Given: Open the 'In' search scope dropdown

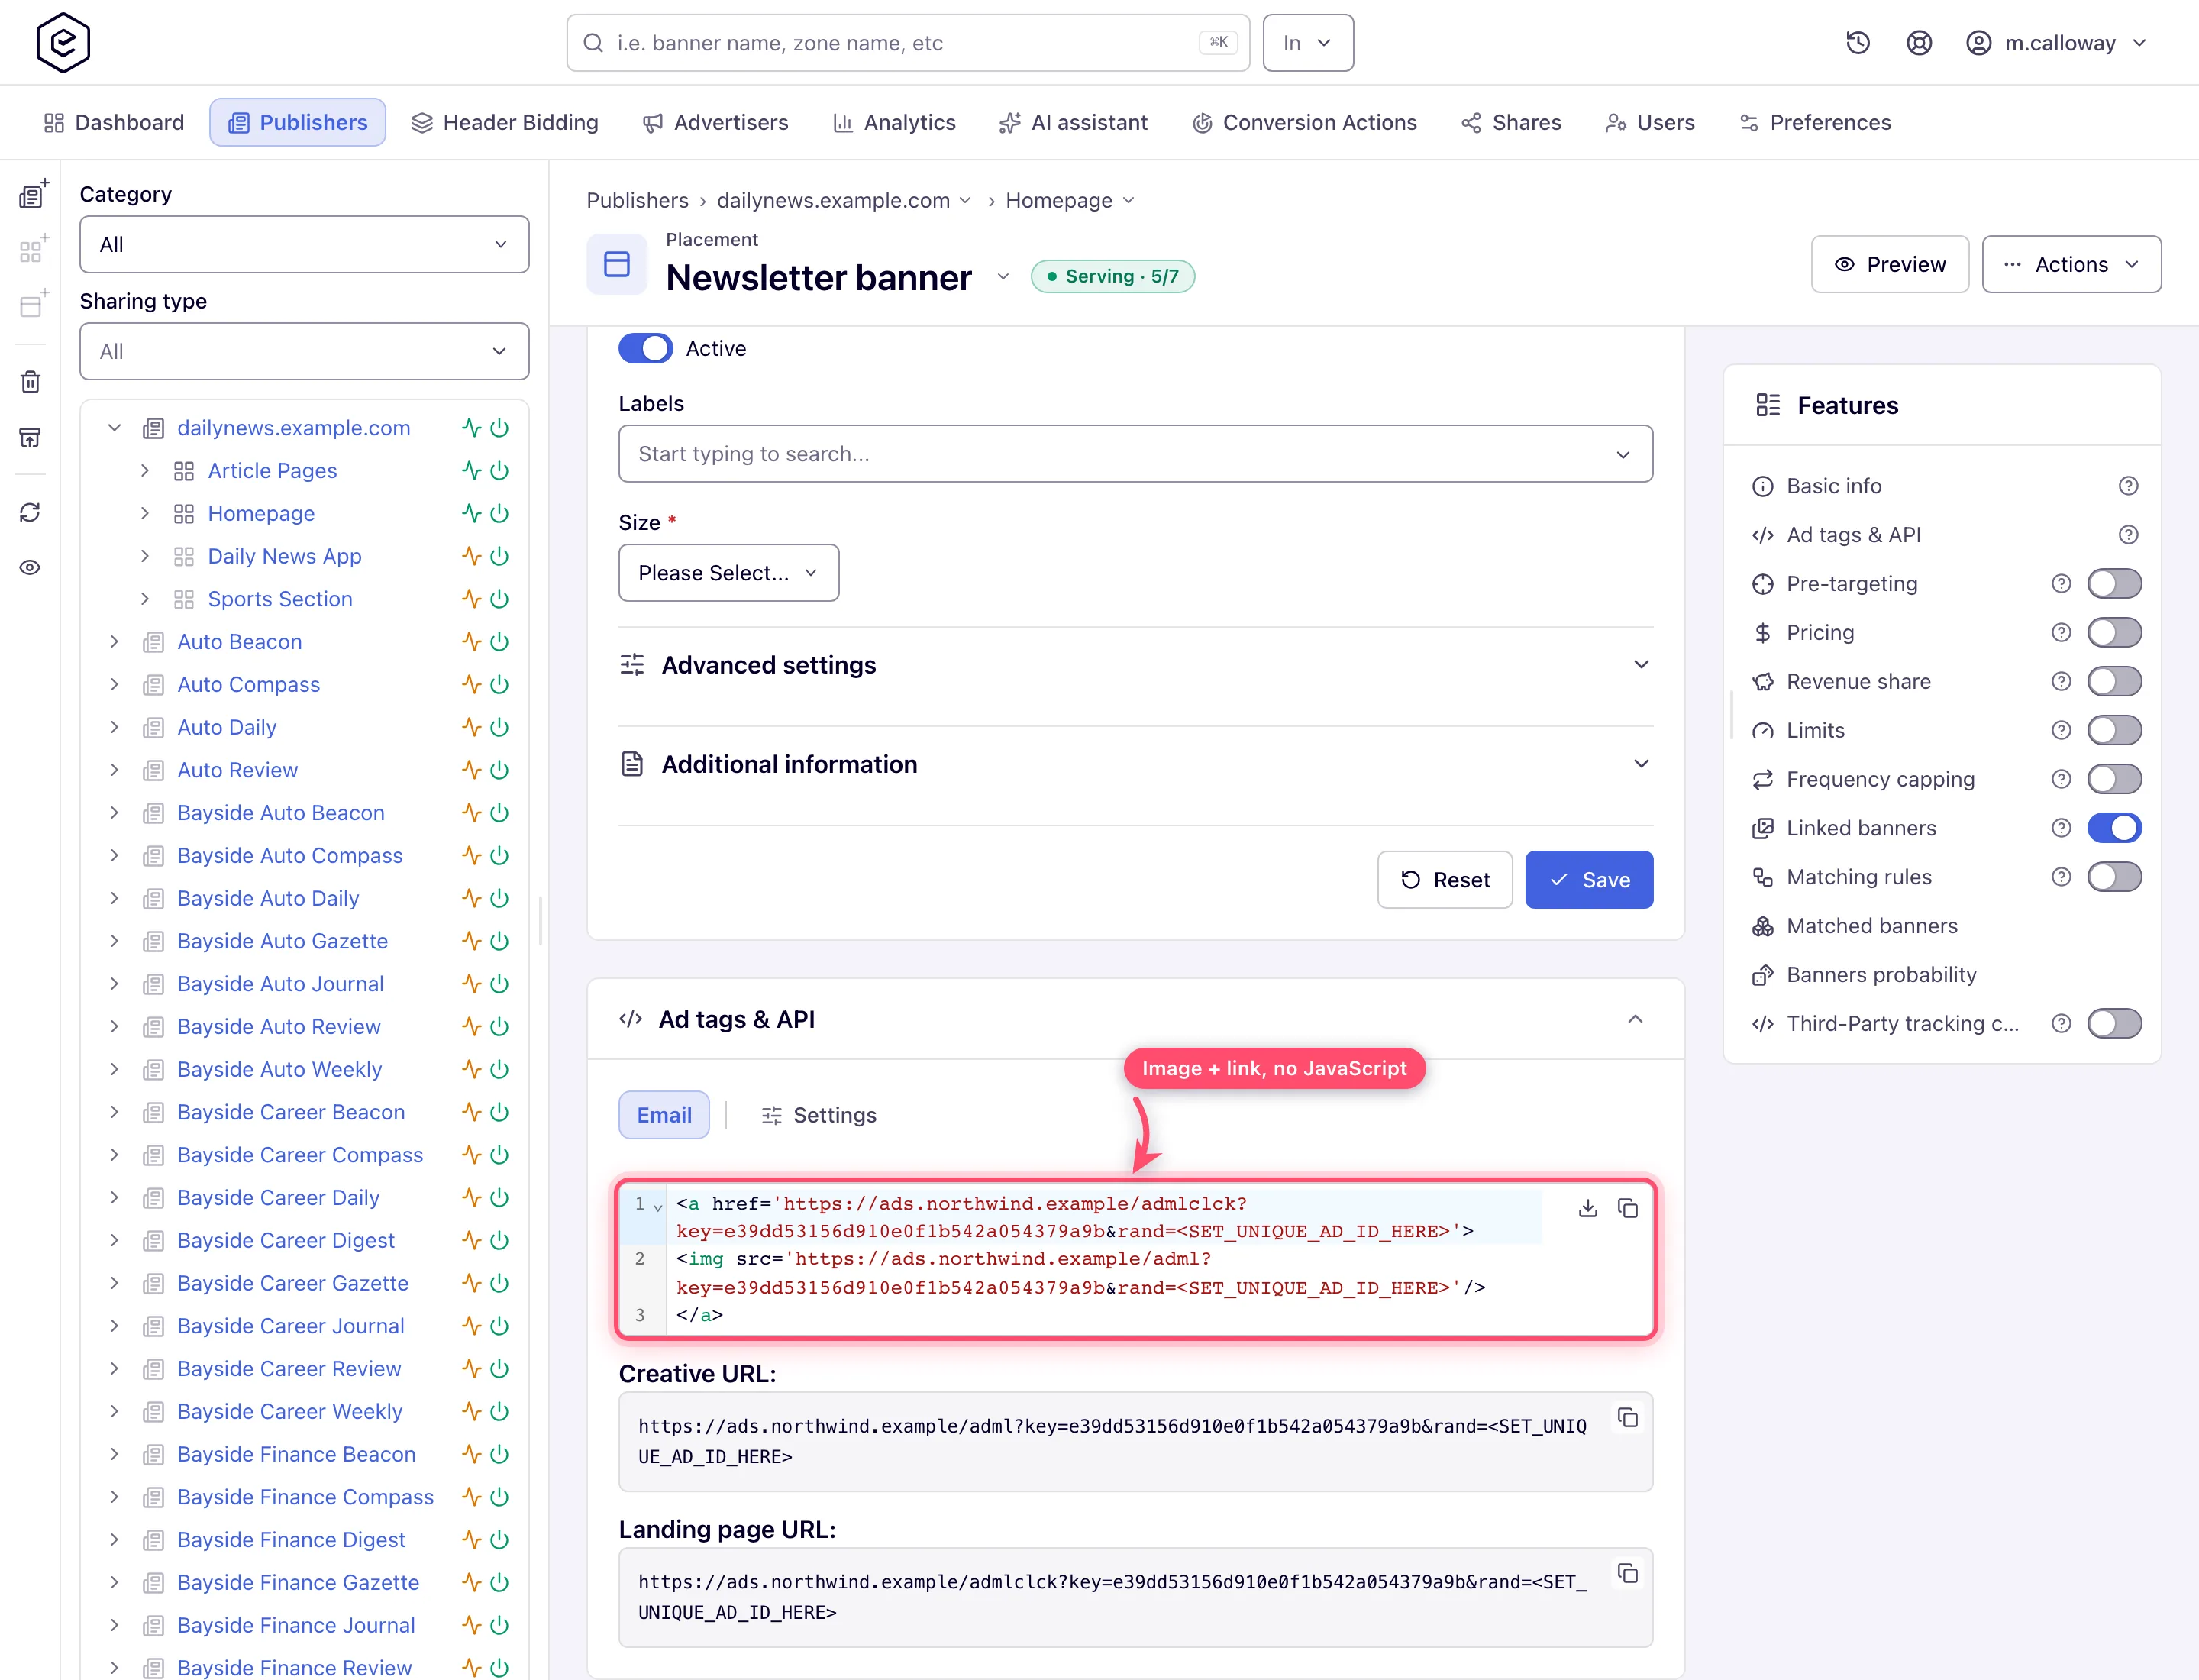Looking at the screenshot, I should (x=1308, y=43).
